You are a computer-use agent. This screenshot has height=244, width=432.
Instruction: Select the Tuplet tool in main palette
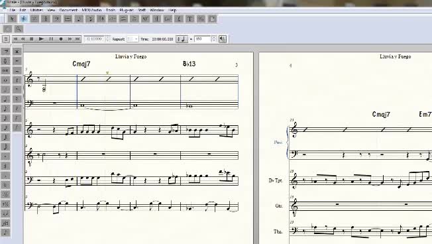tap(112, 19)
